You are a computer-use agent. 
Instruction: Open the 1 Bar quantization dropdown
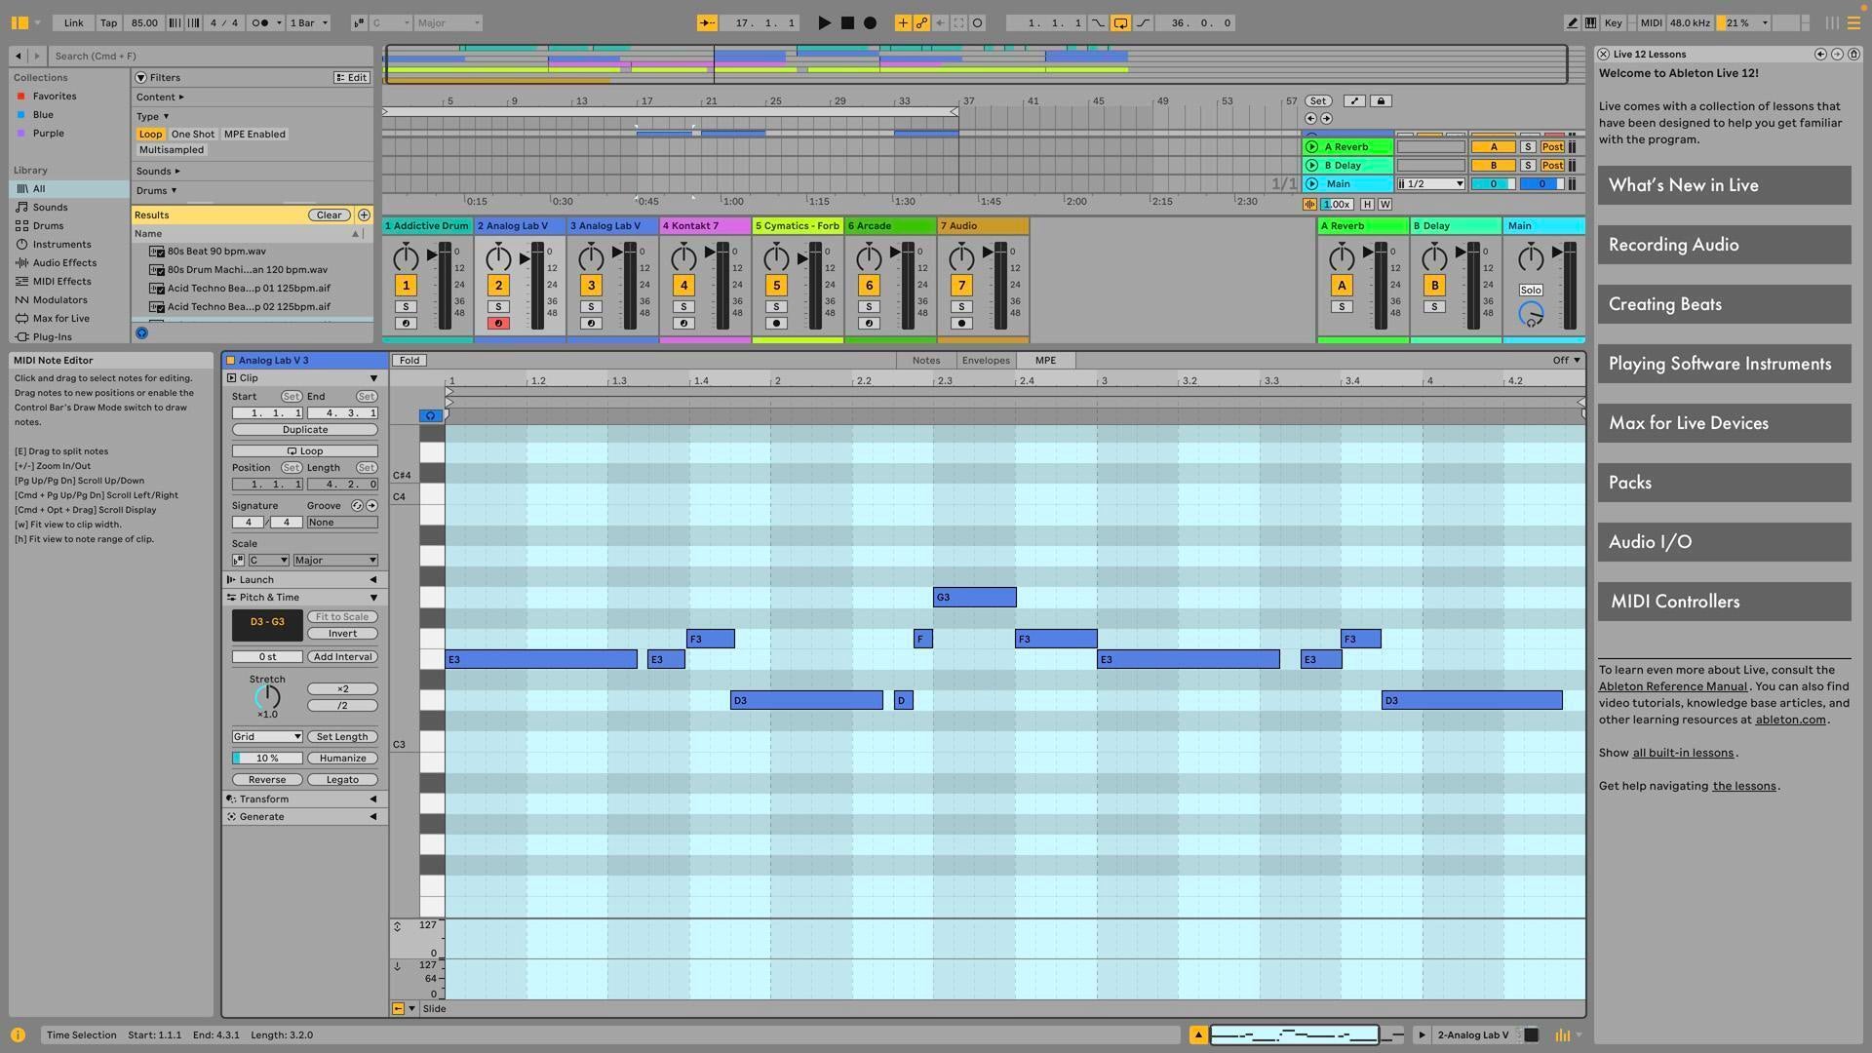308,22
